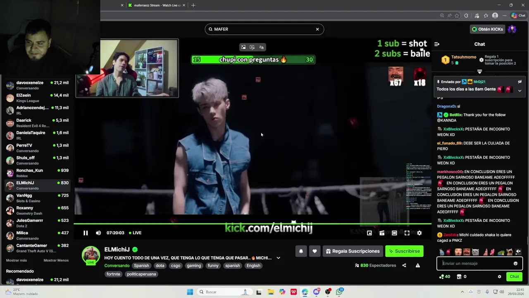Send message with green Chat button
This screenshot has width=529, height=298.
[x=514, y=276]
